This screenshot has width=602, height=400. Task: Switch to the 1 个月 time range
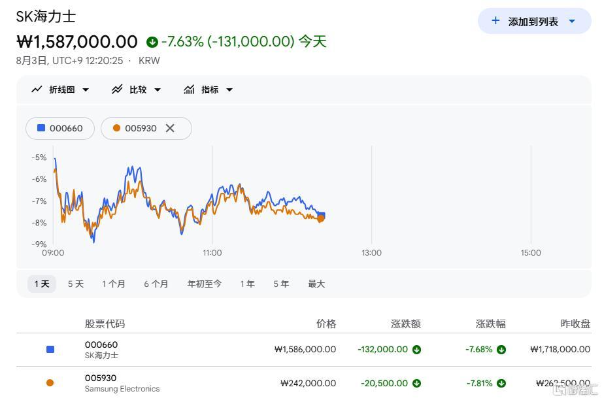(x=113, y=284)
